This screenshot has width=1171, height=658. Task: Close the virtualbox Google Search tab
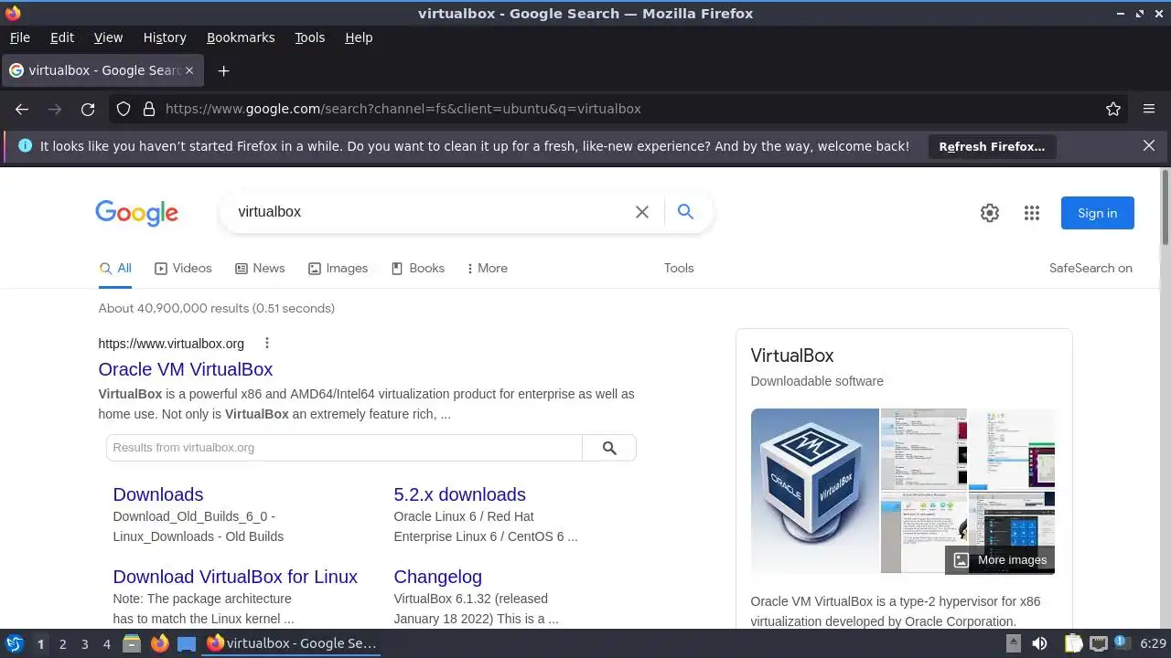tap(189, 70)
